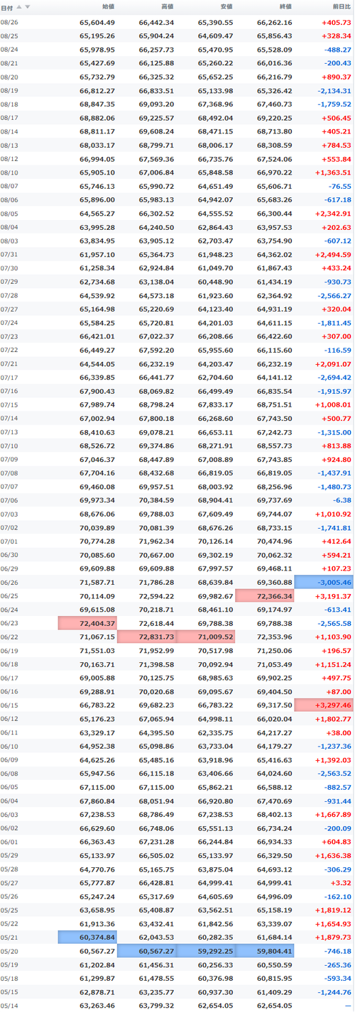This screenshot has height=1012, width=355.
Task: Sort dates descending with the down arrow
Action: 28,7
